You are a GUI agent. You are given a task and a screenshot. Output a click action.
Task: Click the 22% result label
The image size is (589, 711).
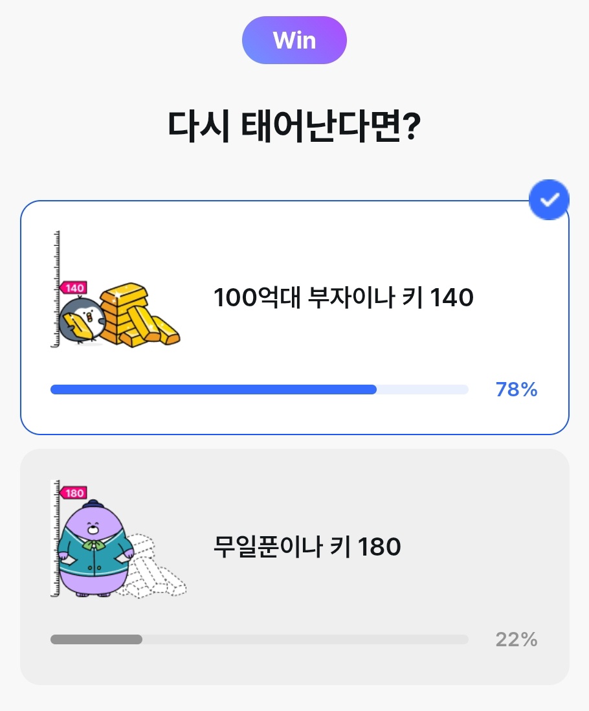[517, 639]
